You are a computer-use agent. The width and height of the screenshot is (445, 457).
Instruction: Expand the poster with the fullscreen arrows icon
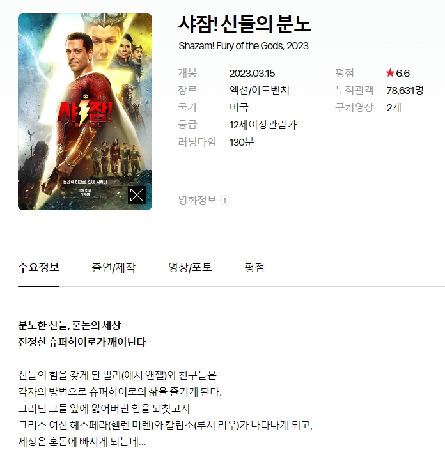click(x=137, y=195)
